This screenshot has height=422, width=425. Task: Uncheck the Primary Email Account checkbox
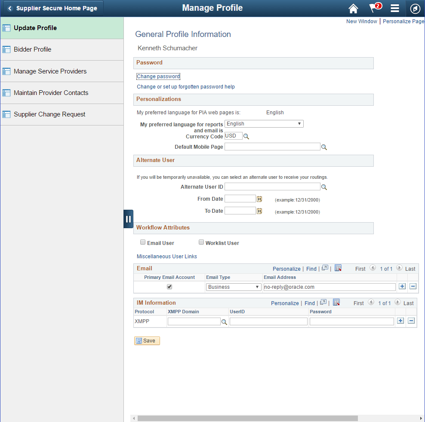(x=169, y=286)
